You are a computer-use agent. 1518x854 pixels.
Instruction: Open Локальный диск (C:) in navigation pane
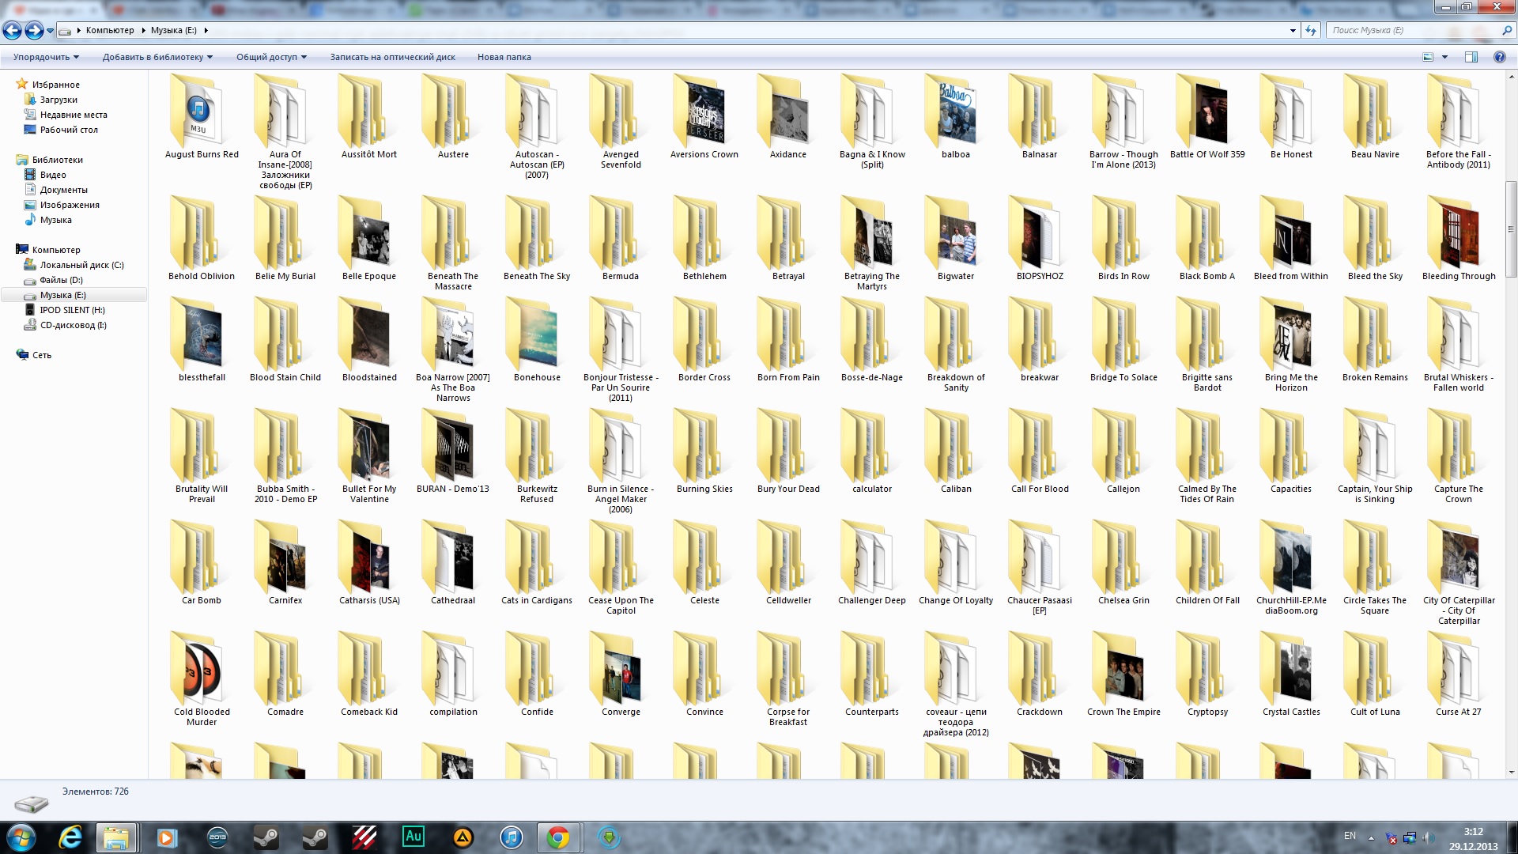pos(81,265)
